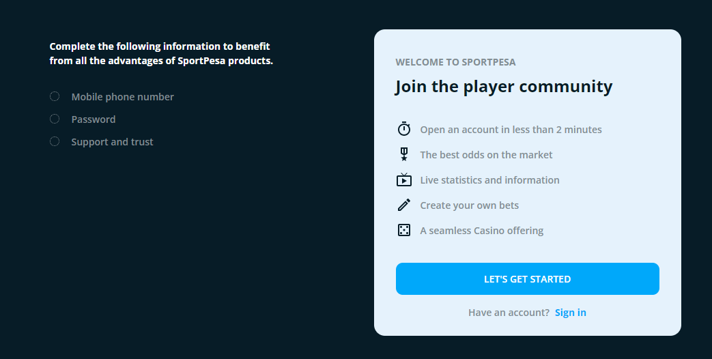The width and height of the screenshot is (712, 359).
Task: Click the Support and trust step label
Action: point(112,142)
